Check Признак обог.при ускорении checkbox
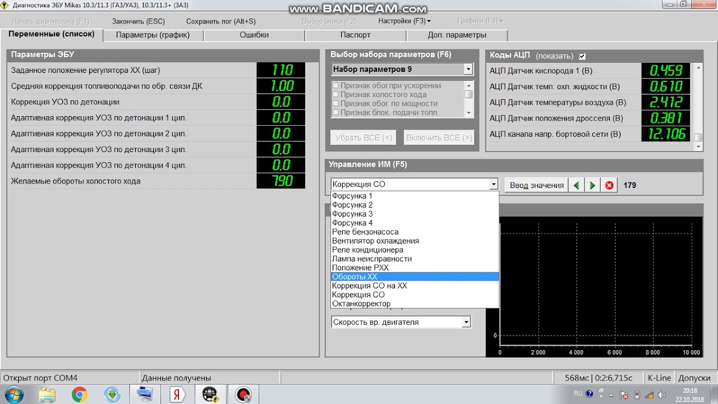Viewport: 718px width, 404px height. click(x=335, y=86)
